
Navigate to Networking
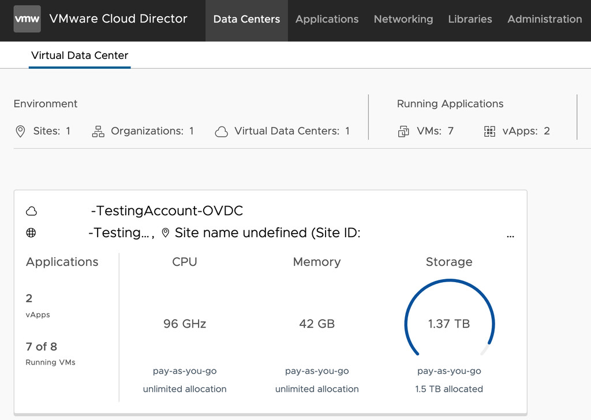pos(403,19)
